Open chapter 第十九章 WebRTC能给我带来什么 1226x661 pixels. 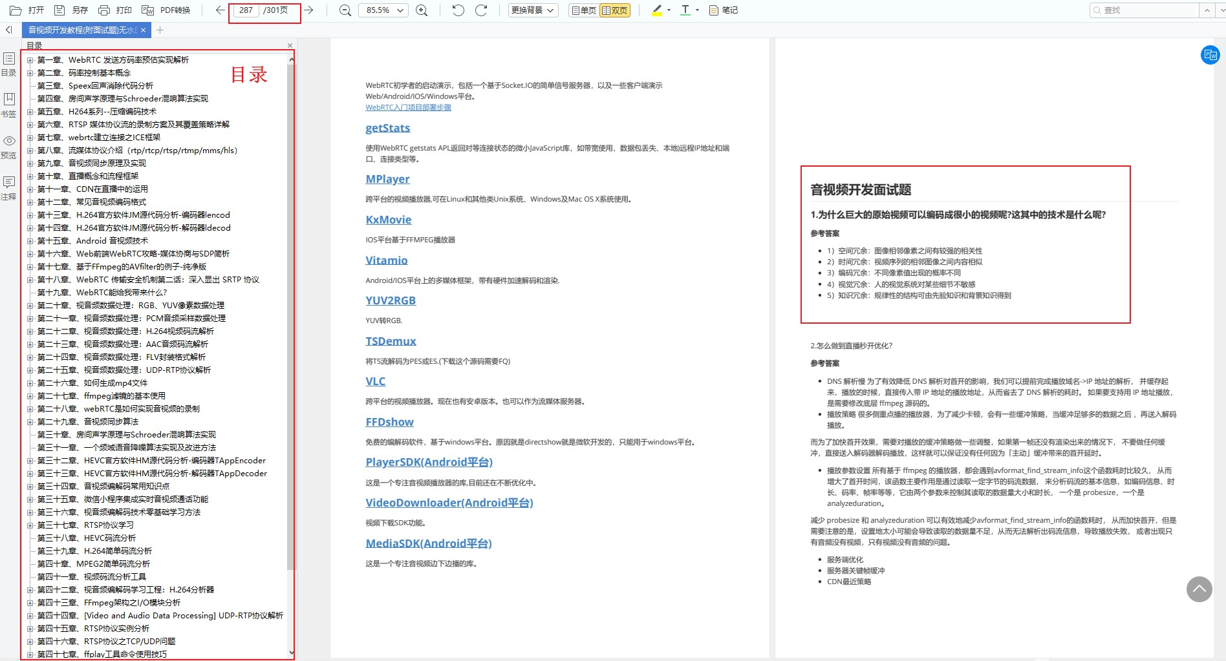(x=102, y=293)
